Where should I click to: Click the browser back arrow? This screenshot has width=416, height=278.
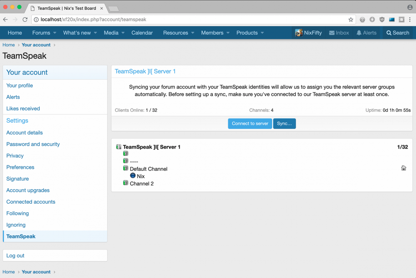(5, 19)
